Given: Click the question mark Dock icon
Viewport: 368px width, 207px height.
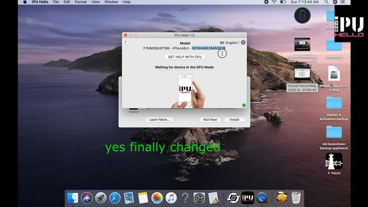Looking at the screenshot, I should coord(185,198).
